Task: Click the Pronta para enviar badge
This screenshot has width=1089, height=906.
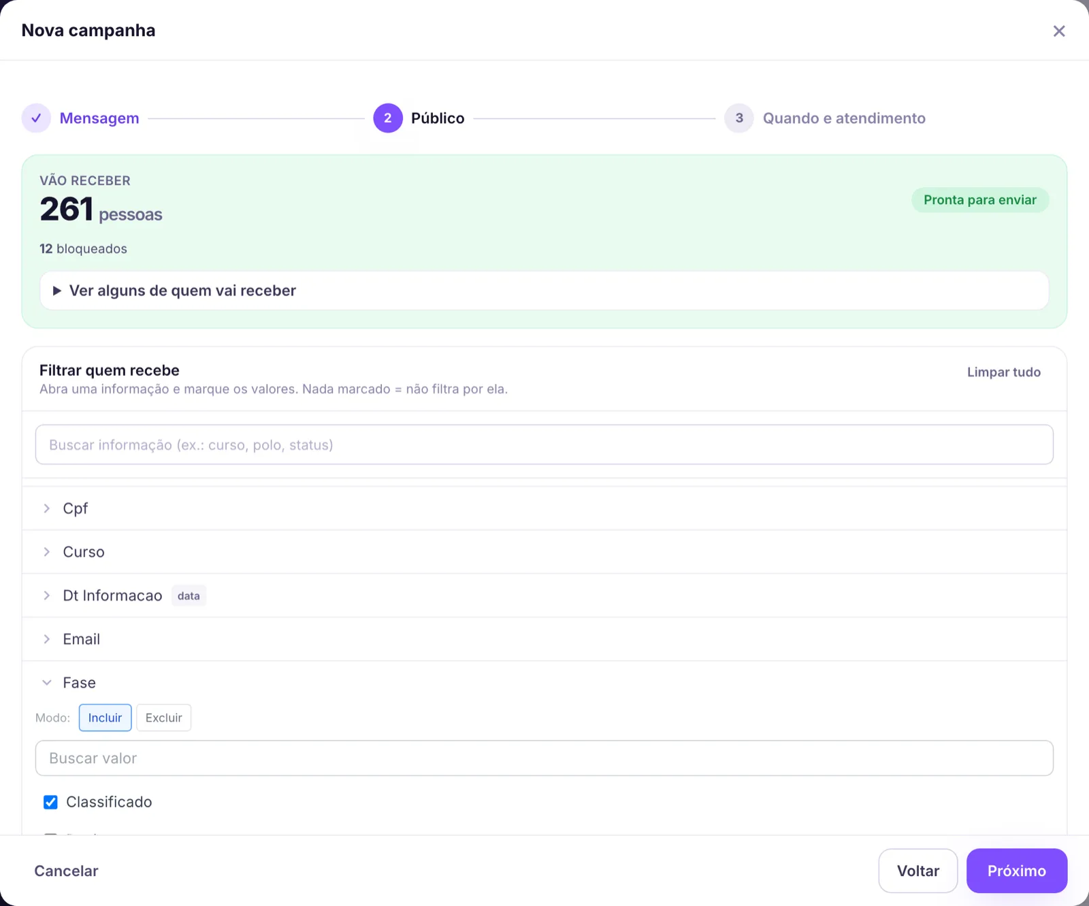Action: pos(980,200)
